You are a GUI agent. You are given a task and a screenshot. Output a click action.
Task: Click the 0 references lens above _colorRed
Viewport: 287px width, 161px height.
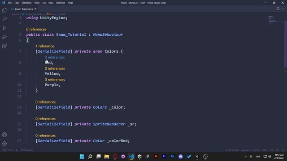[x=45, y=136]
